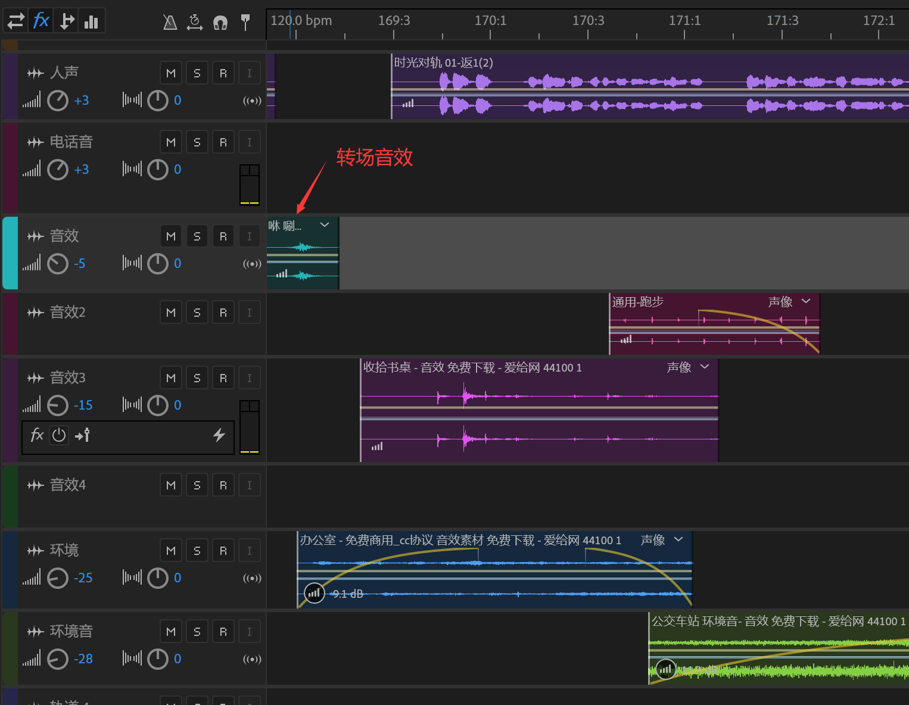Click the 环境 stereo output icon

[252, 578]
